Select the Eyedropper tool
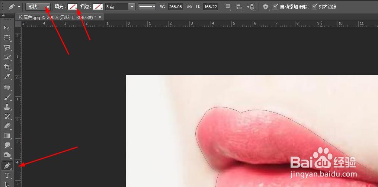This screenshot has height=187, width=378. [x=7, y=77]
